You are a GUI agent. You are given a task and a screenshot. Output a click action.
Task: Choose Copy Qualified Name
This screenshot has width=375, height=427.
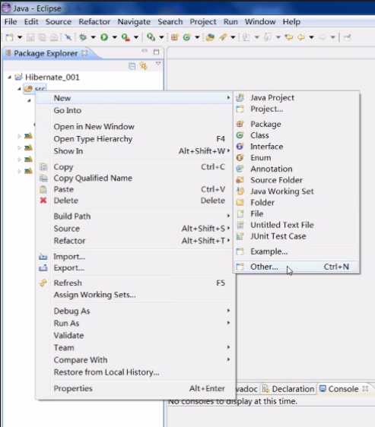[x=135, y=178]
